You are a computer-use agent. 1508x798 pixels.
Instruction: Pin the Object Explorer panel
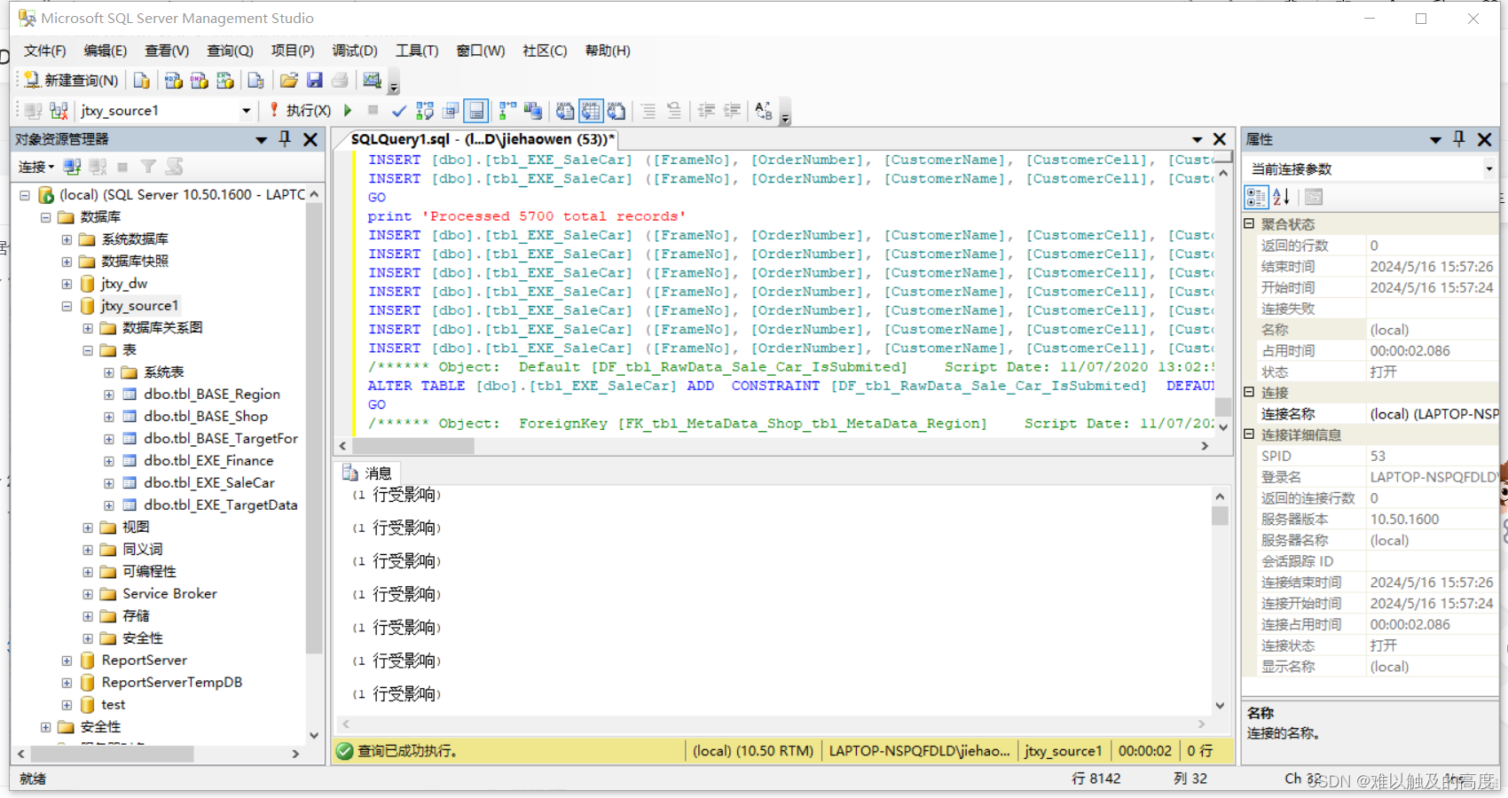[285, 139]
